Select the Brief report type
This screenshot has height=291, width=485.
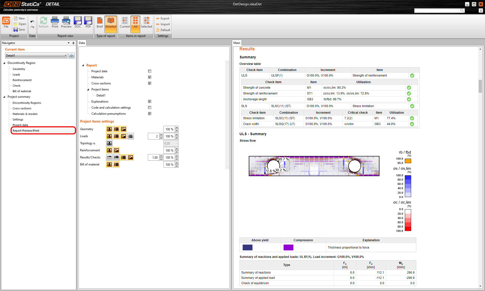tap(100, 22)
